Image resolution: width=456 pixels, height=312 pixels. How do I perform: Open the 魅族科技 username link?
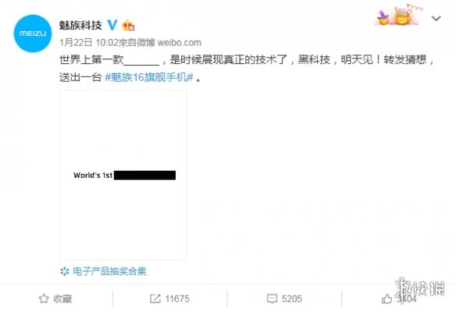(x=80, y=25)
